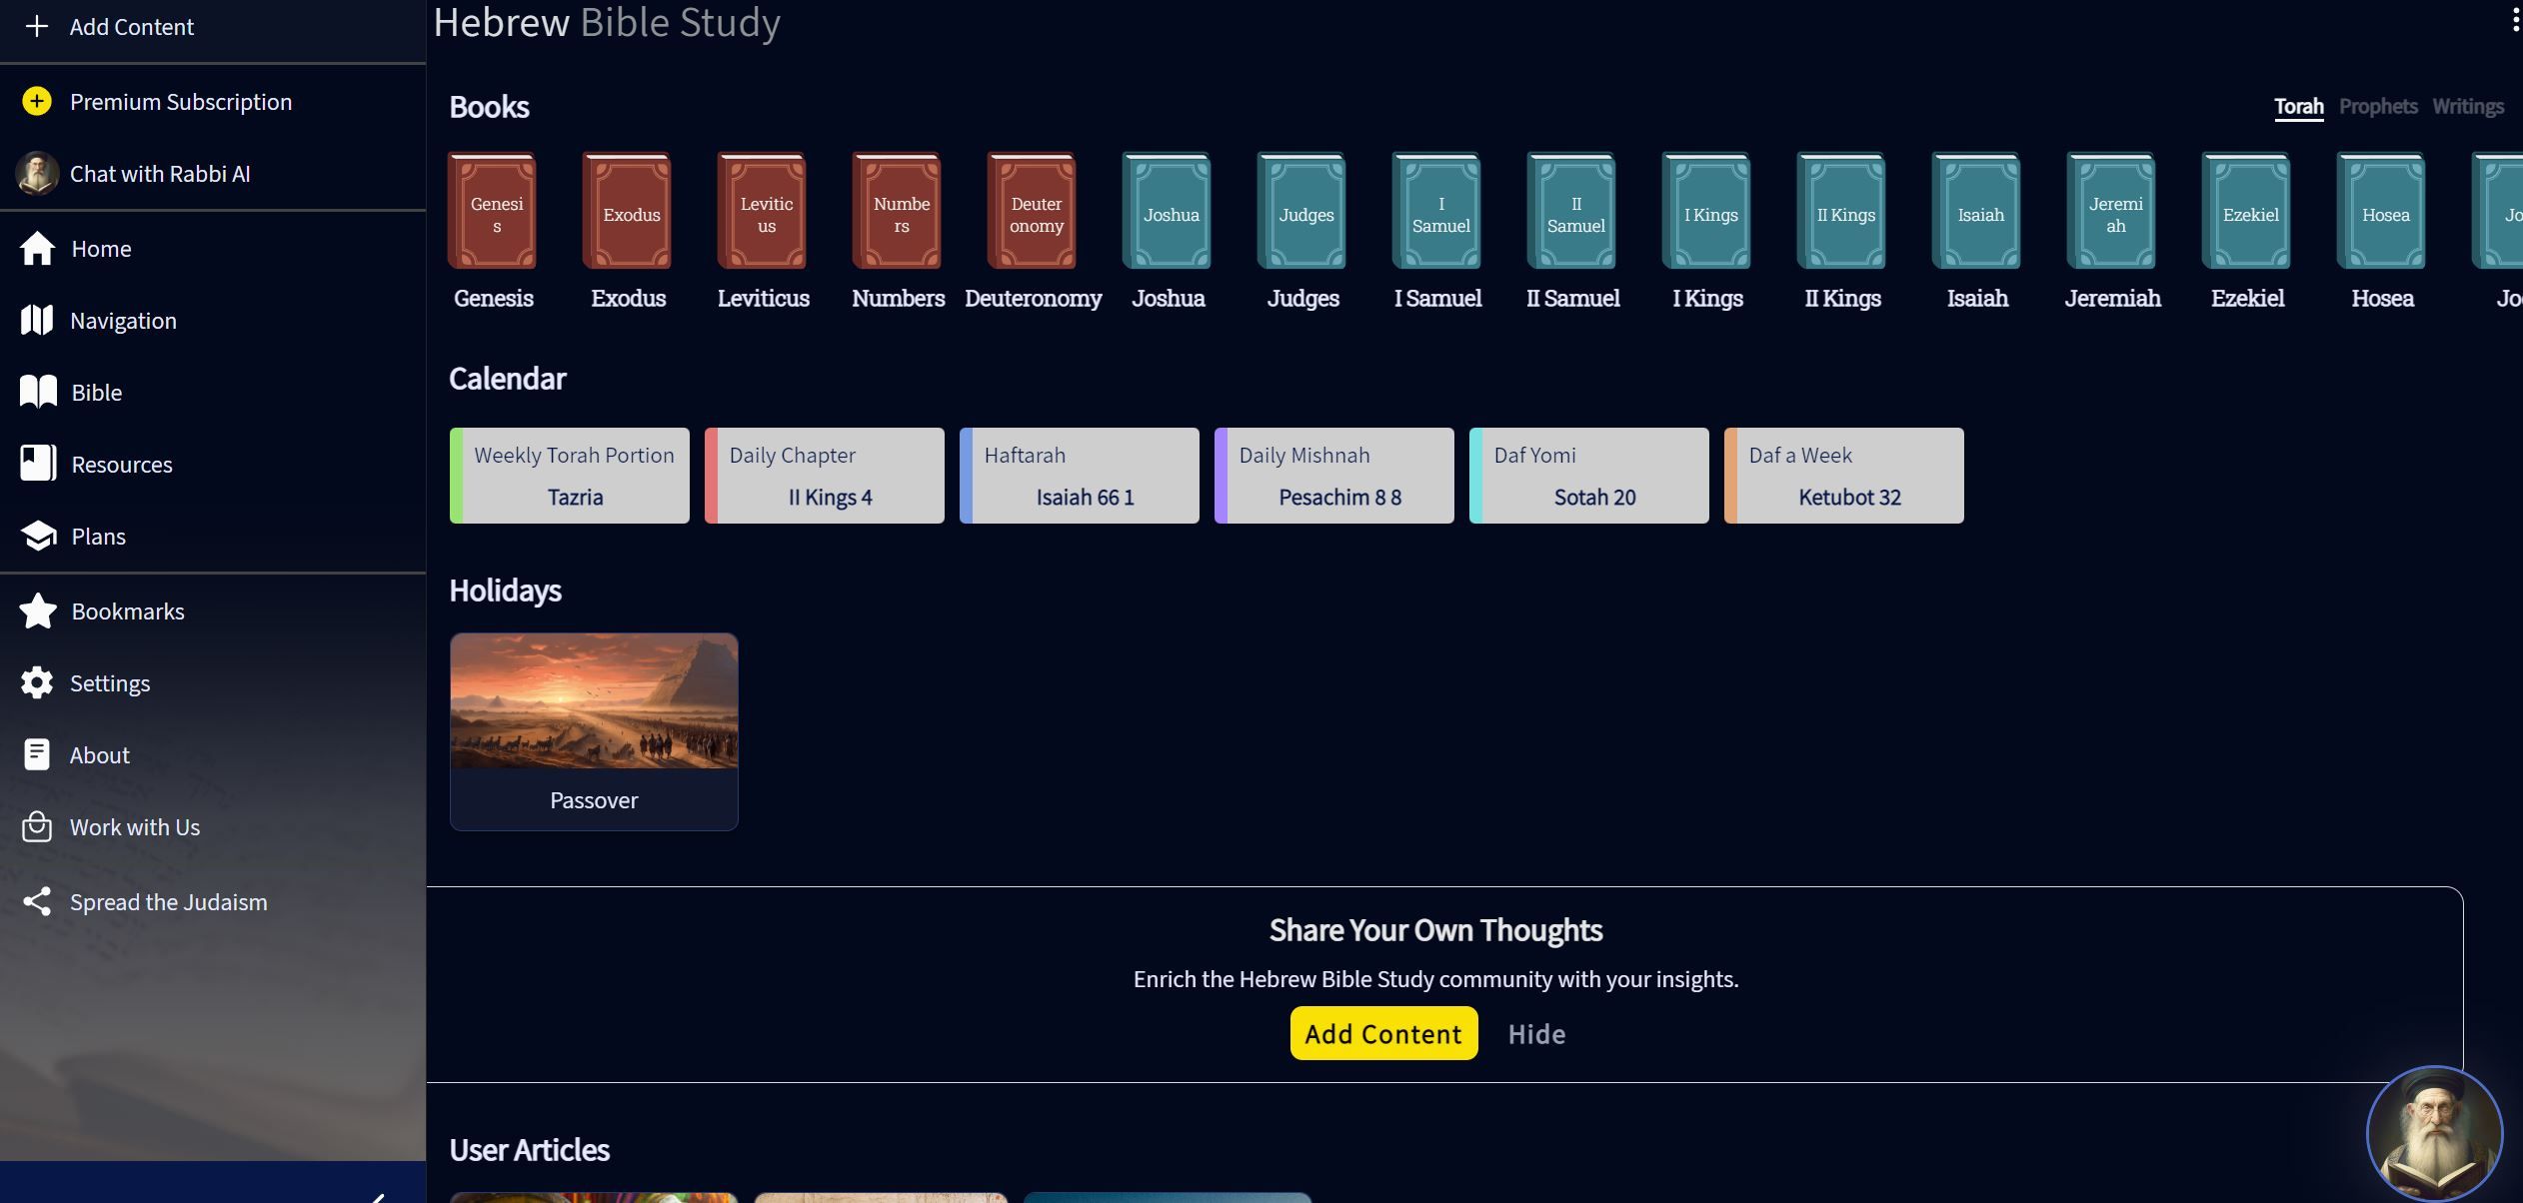Hide the Share Your Own Thoughts section
2523x1203 pixels.
coord(1535,1031)
